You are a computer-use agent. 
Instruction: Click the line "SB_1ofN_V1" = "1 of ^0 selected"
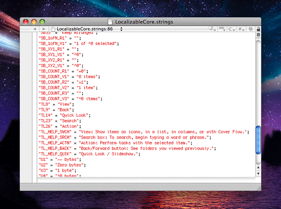coord(79,43)
